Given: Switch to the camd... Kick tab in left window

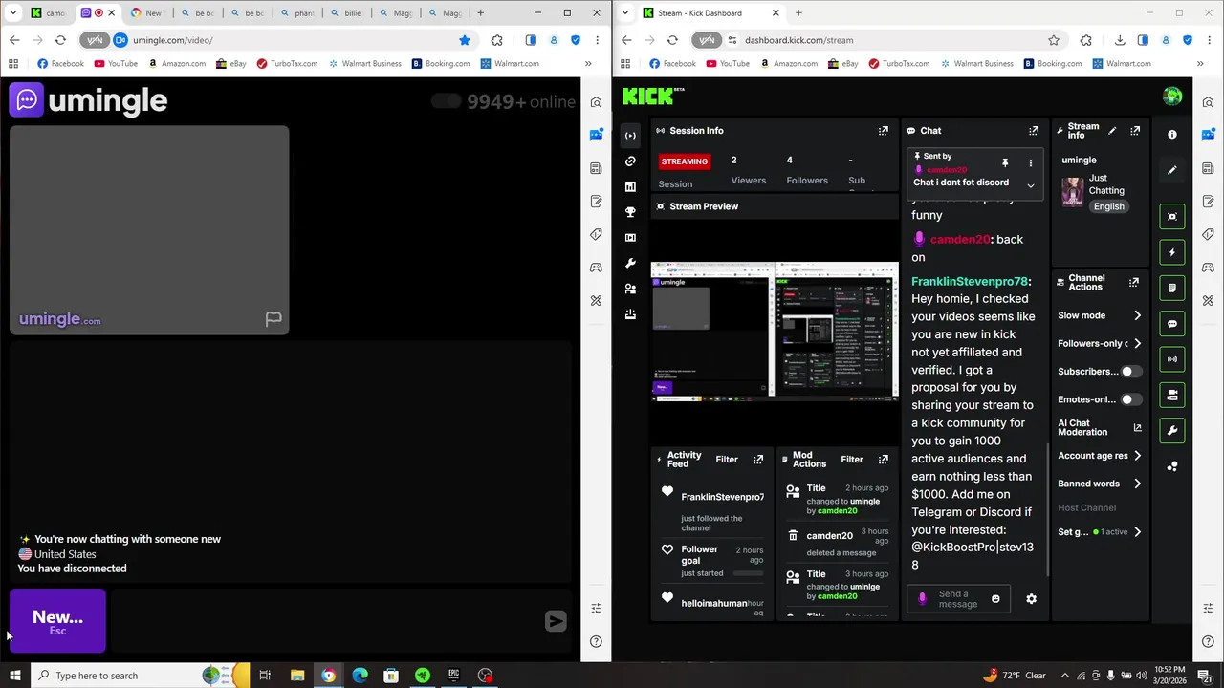Looking at the screenshot, I should [x=49, y=13].
